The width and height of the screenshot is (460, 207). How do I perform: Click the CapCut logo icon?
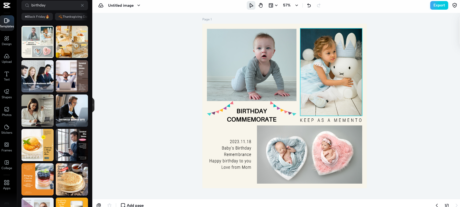click(x=7, y=5)
